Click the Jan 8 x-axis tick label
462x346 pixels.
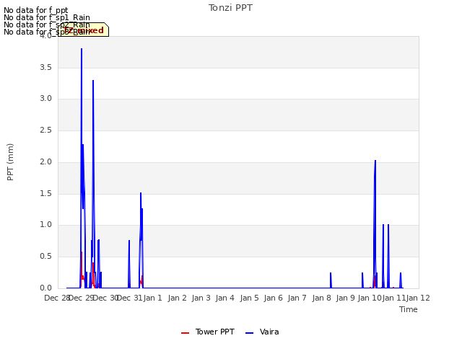point(321,298)
